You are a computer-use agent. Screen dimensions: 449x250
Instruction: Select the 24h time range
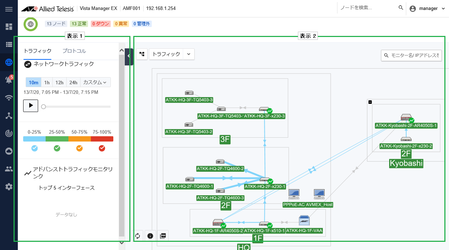[73, 83]
